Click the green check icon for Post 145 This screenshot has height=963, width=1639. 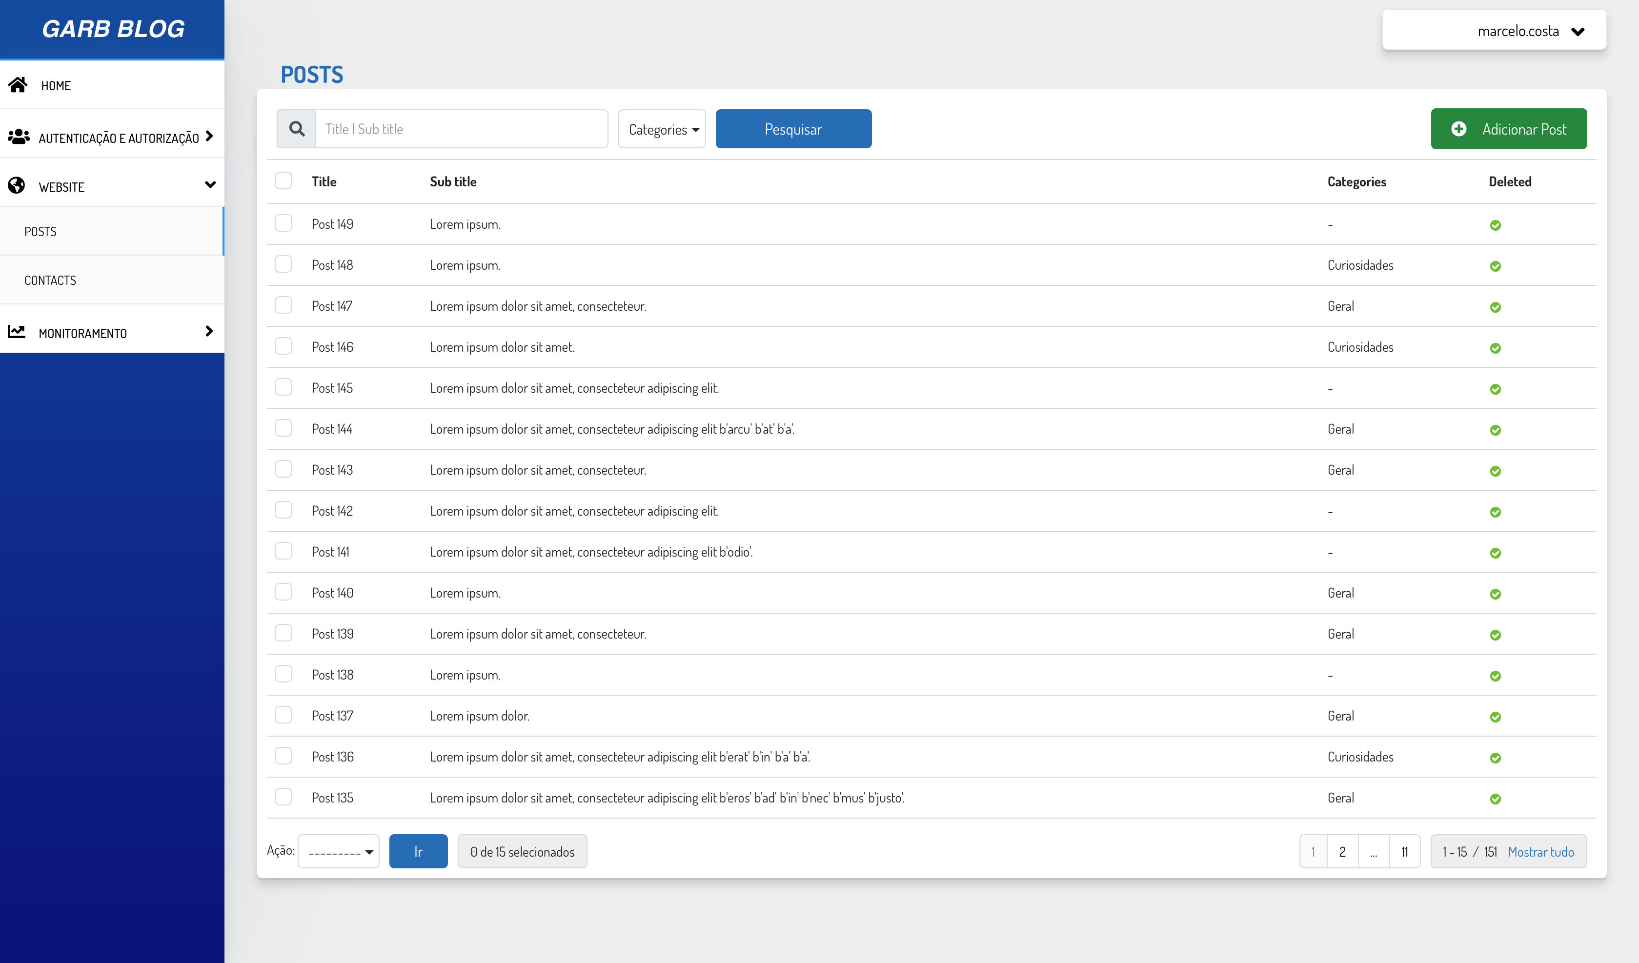click(x=1495, y=389)
